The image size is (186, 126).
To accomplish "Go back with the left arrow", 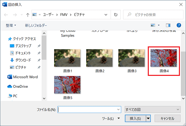I will click(6, 15).
